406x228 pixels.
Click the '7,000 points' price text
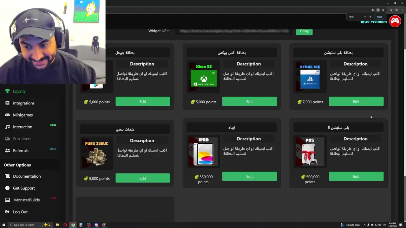click(310, 102)
